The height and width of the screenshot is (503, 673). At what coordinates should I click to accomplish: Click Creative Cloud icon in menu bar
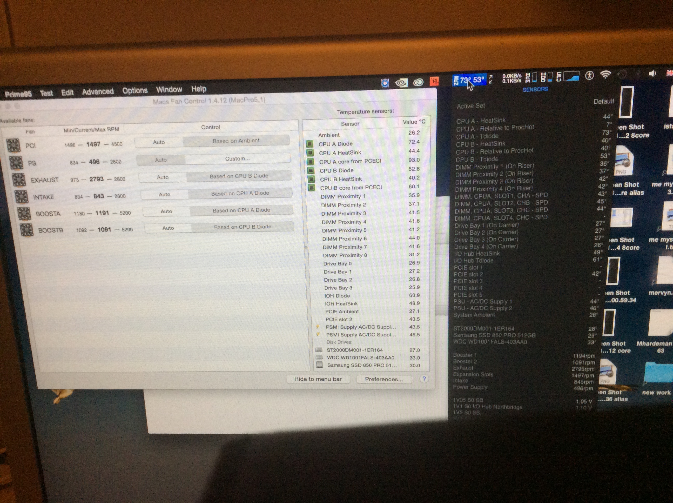pos(418,82)
